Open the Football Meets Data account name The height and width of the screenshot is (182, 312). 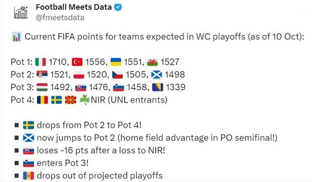pos(74,7)
